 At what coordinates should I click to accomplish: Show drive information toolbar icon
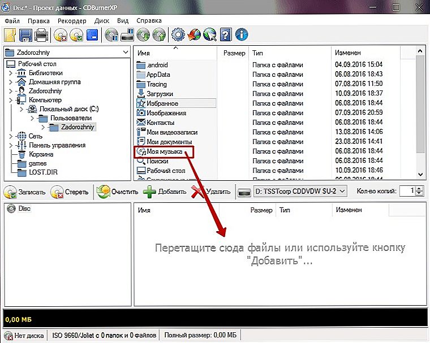coord(127,35)
